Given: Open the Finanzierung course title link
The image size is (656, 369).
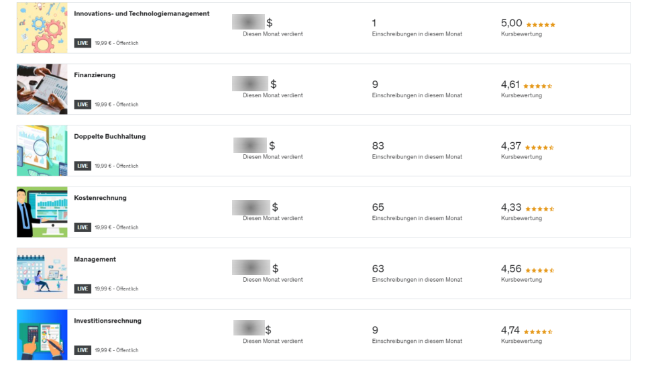Looking at the screenshot, I should 95,75.
